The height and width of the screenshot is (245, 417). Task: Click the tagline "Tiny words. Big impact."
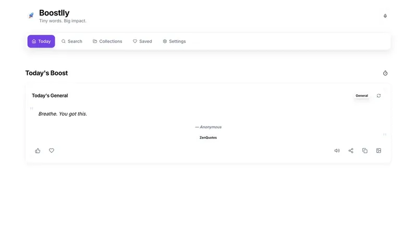63,21
